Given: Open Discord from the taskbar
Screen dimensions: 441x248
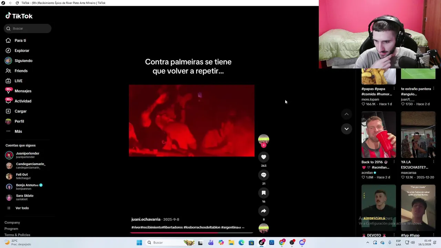Looking at the screenshot, I should 302,242.
